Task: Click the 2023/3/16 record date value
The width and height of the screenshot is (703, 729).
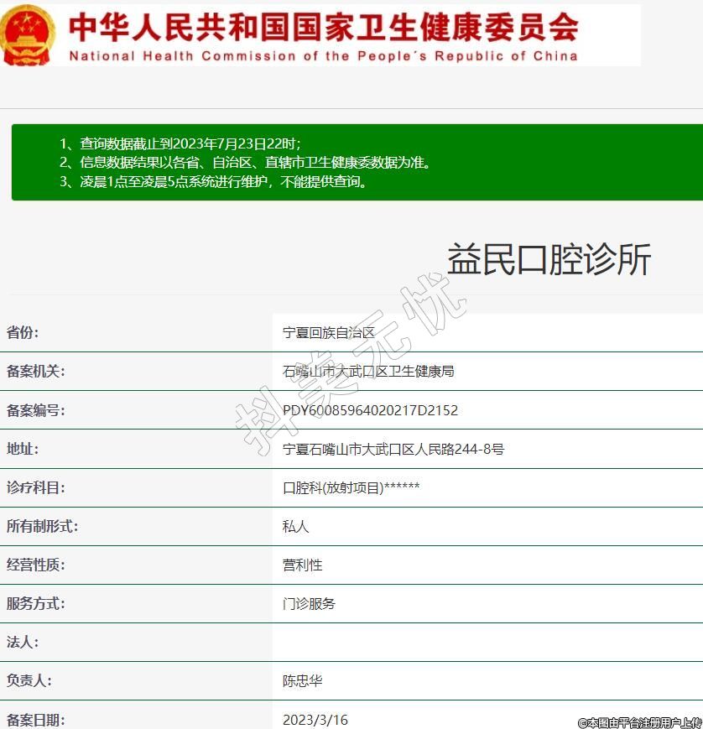Action: pyautogui.click(x=315, y=719)
